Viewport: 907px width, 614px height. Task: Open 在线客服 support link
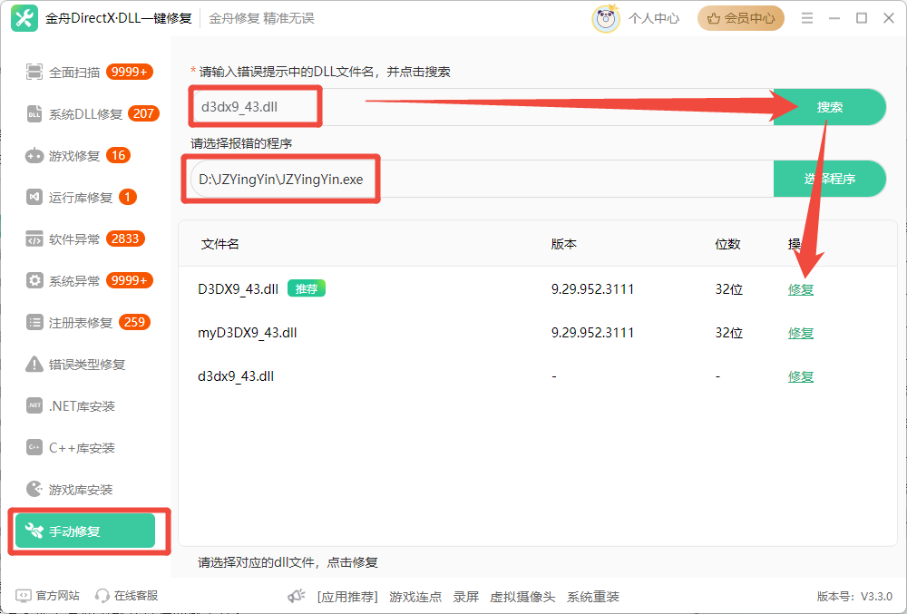point(136,596)
